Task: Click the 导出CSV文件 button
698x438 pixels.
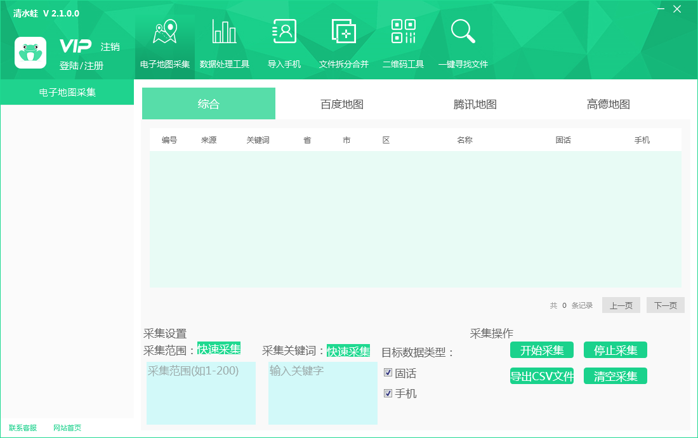Action: click(542, 376)
